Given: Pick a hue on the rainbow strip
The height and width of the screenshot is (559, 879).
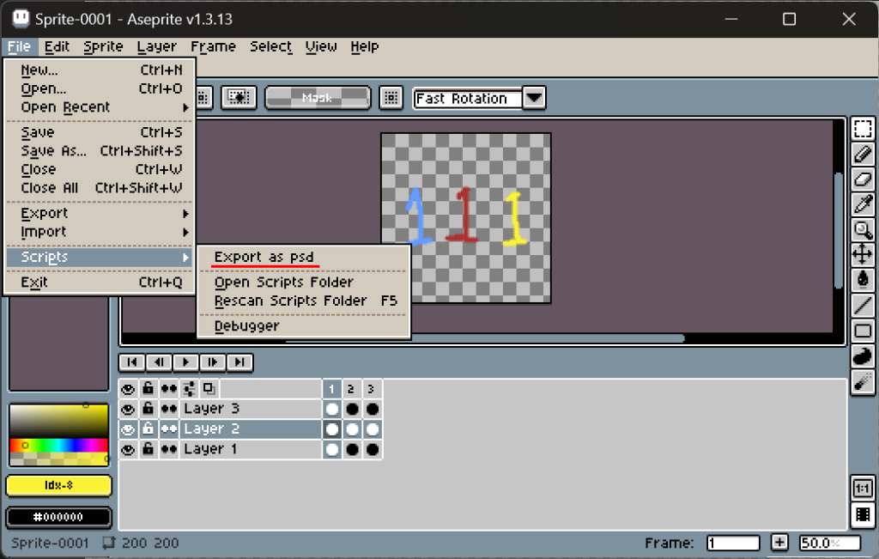Looking at the screenshot, I should tap(59, 445).
